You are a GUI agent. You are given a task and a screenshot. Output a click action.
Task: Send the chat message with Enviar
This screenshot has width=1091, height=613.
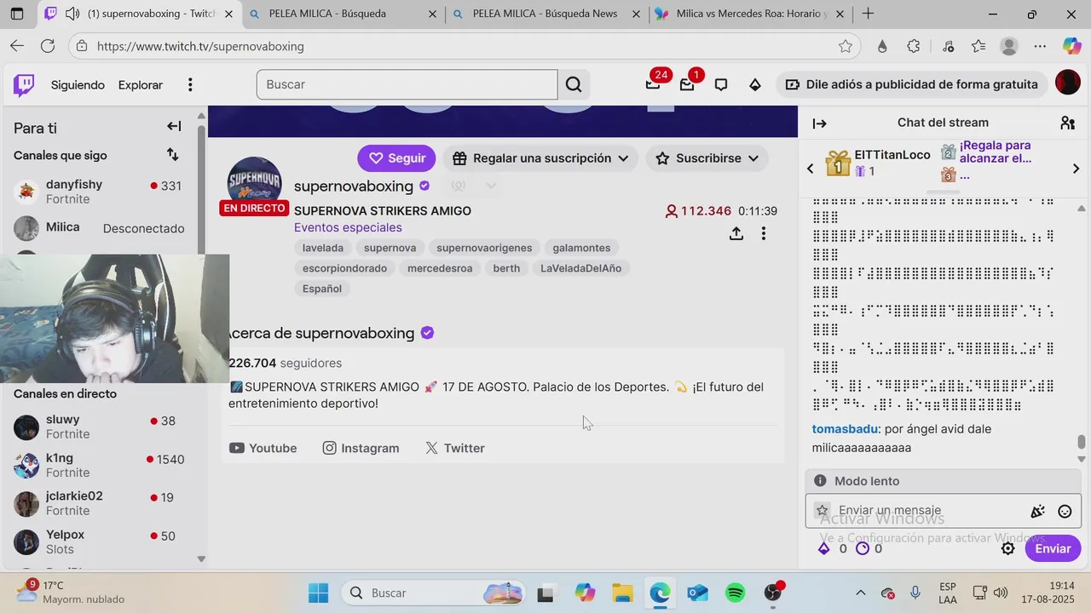tap(1053, 548)
